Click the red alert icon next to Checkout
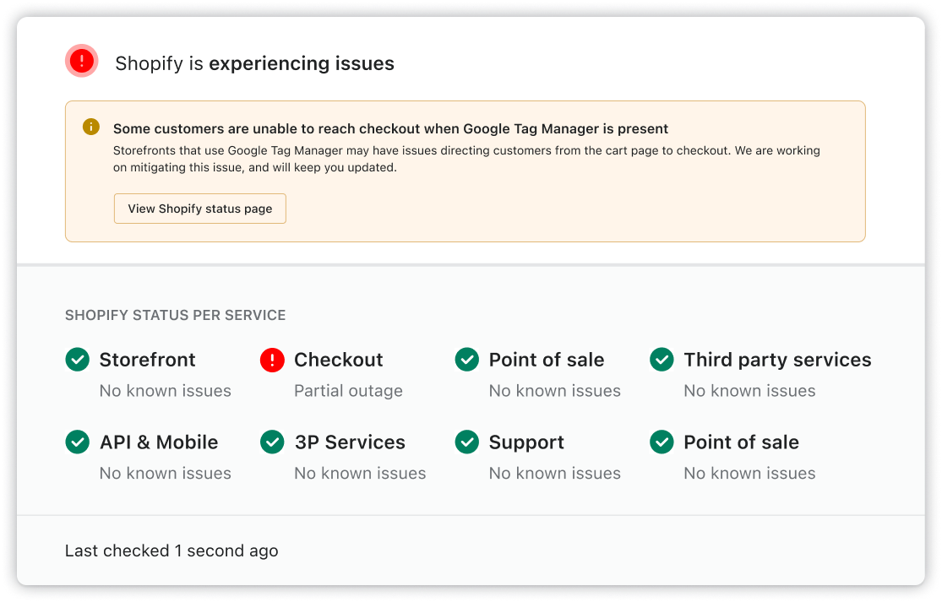Viewport: 942px width, 602px height. 272,360
